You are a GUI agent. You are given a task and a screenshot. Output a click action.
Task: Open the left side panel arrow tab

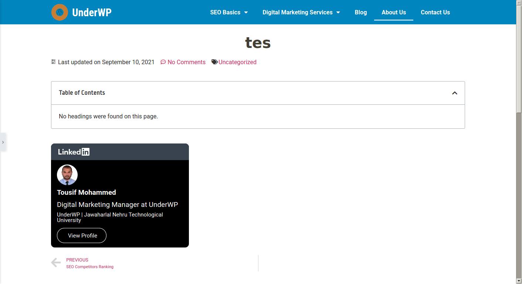(x=3, y=142)
